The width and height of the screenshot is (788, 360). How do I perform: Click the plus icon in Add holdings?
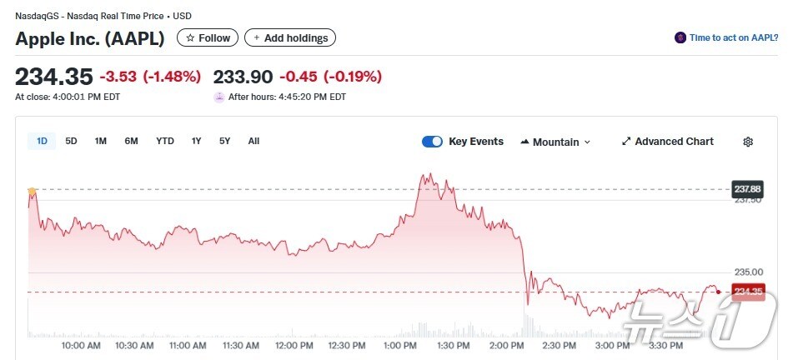point(257,38)
